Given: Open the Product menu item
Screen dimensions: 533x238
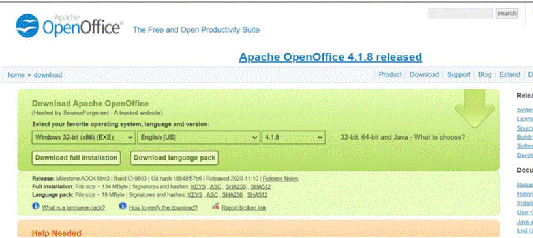Looking at the screenshot, I should 390,75.
